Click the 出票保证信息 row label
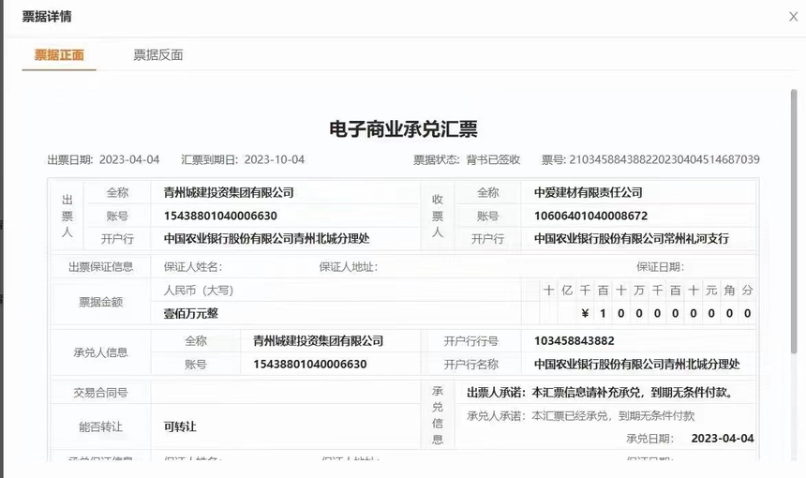 tap(101, 267)
